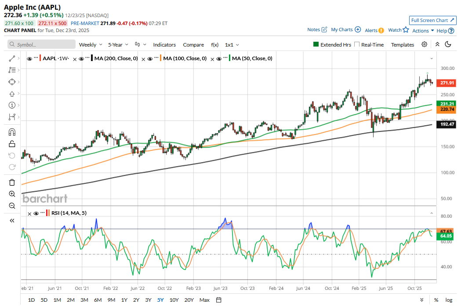Select the 10Y time range

[174, 300]
